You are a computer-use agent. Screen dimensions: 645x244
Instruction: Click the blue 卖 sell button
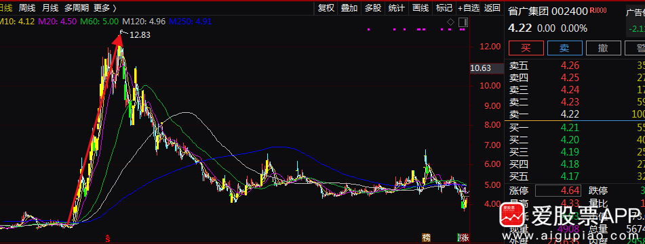(x=564, y=48)
